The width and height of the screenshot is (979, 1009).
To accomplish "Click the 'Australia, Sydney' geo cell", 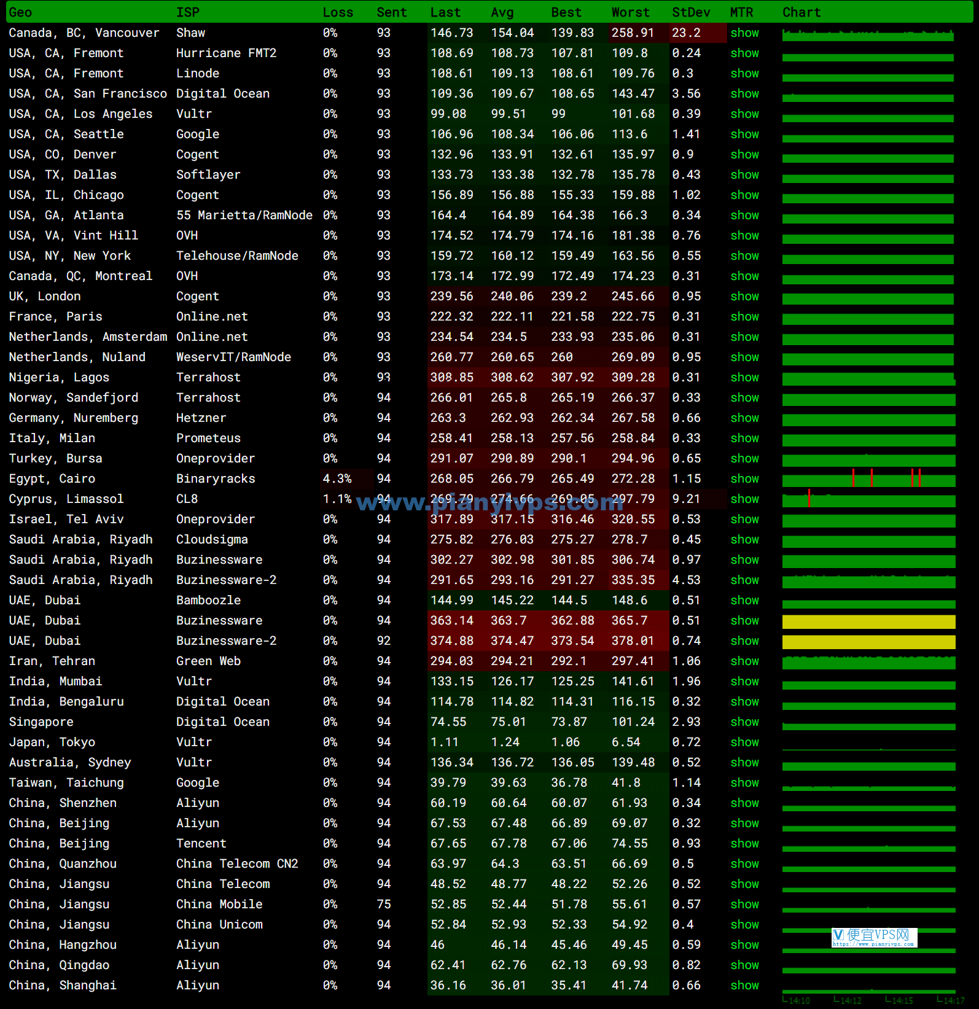I will (x=70, y=763).
